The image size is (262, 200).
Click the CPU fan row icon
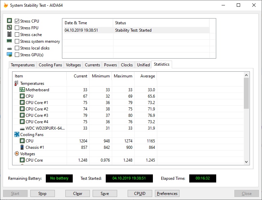coord(22,141)
